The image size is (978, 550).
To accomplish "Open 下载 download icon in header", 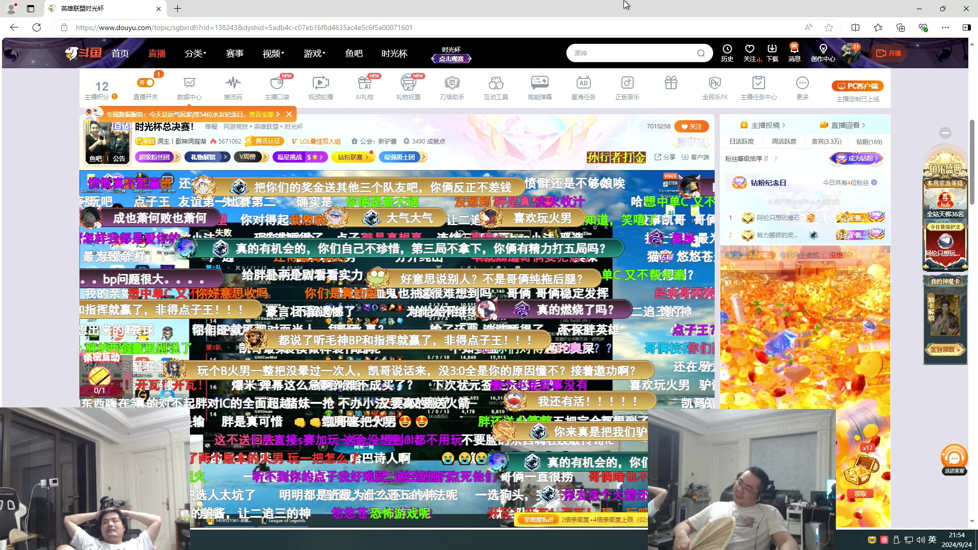I will pos(772,53).
